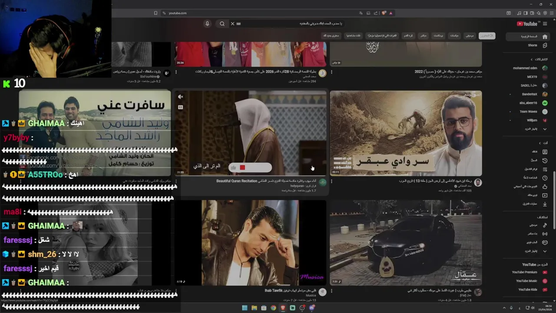Image resolution: width=556 pixels, height=313 pixels.
Task: Select the Live filter chip
Action: click(423, 36)
